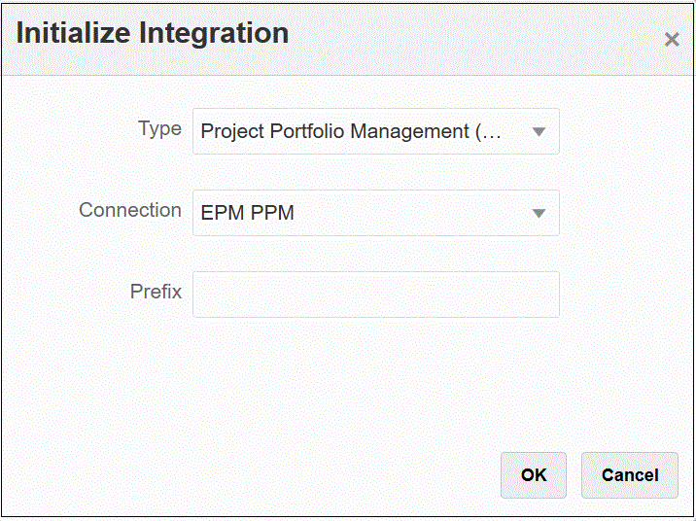Click the empty dialog header bar area
The height and width of the screenshot is (521, 696).
pos(467,37)
